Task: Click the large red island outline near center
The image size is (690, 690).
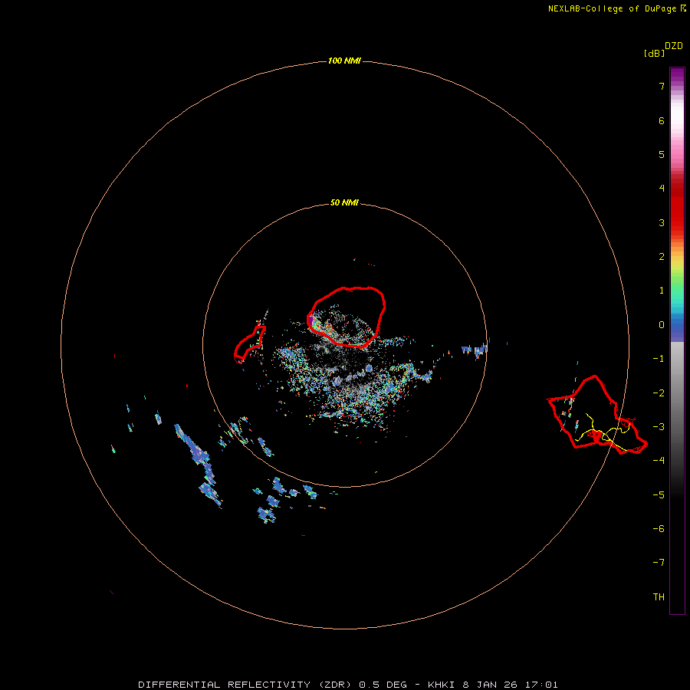Action: [347, 317]
